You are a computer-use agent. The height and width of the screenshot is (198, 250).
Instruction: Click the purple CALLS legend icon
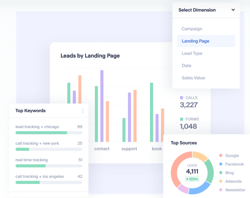pyautogui.click(x=181, y=98)
